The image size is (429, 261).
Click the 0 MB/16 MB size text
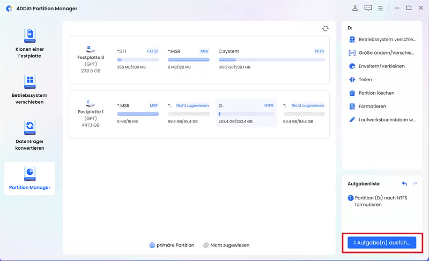click(128, 121)
